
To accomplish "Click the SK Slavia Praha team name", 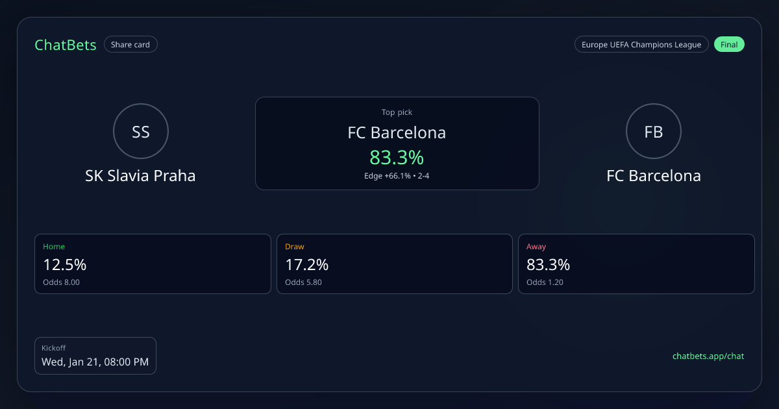I will tap(140, 176).
